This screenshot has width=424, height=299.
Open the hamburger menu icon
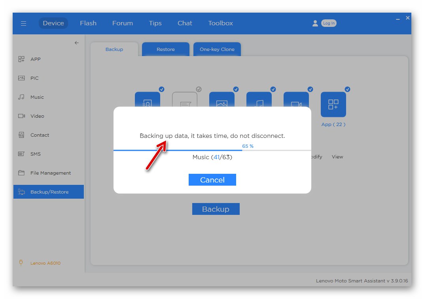[23, 23]
